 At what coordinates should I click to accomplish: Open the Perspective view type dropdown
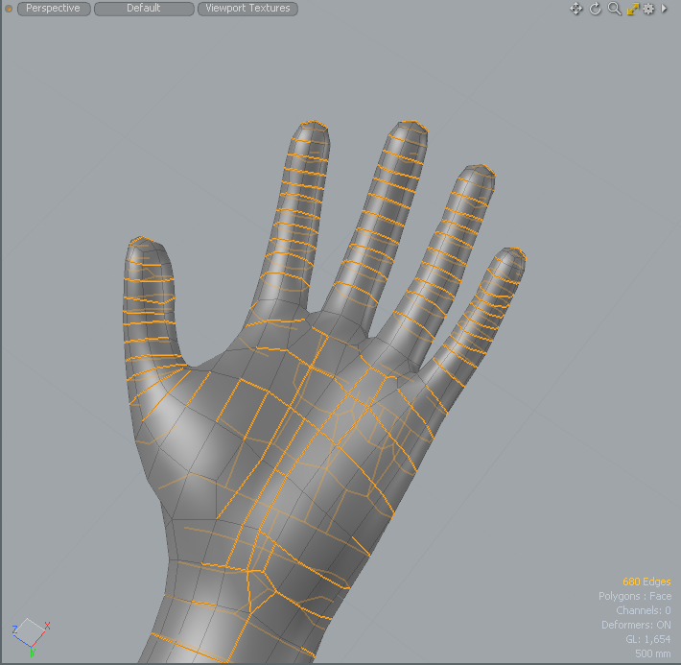point(54,9)
